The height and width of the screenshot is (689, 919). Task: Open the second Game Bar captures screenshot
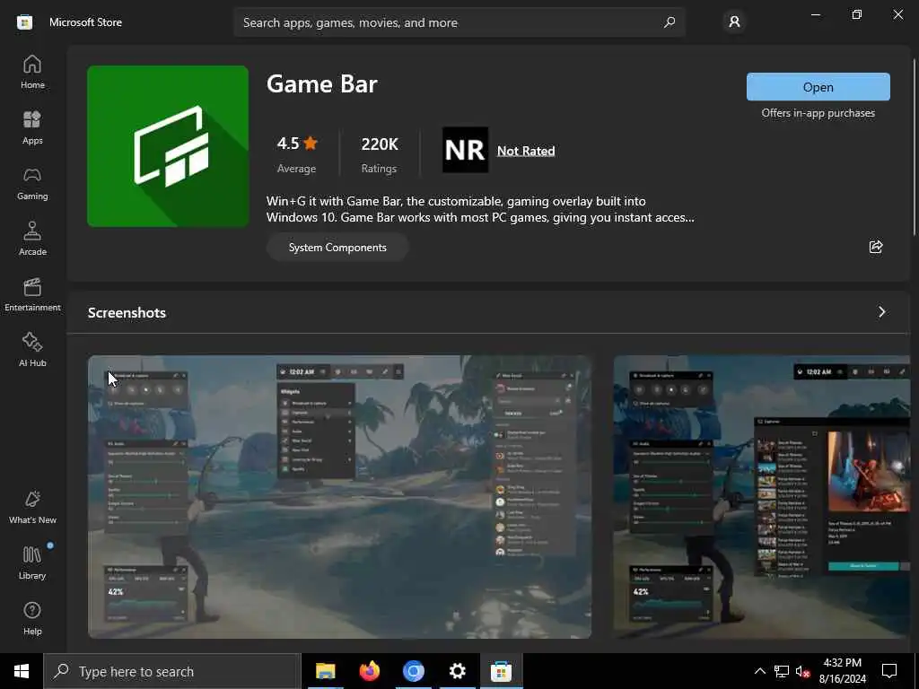pos(761,497)
